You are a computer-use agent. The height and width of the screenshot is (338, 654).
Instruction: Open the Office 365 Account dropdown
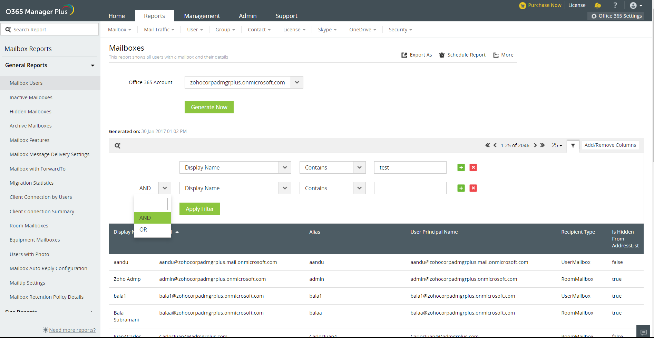tap(297, 82)
